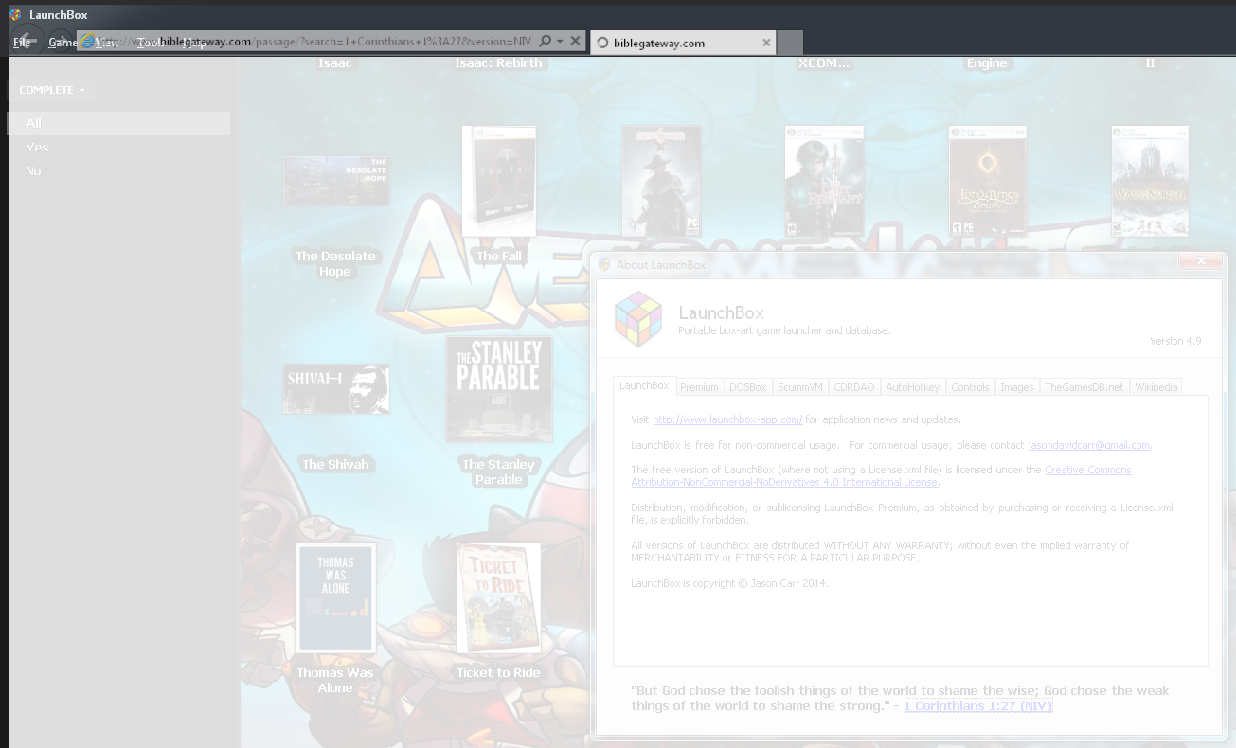Click the Version 4.9 text
The image size is (1236, 748).
tap(1175, 341)
